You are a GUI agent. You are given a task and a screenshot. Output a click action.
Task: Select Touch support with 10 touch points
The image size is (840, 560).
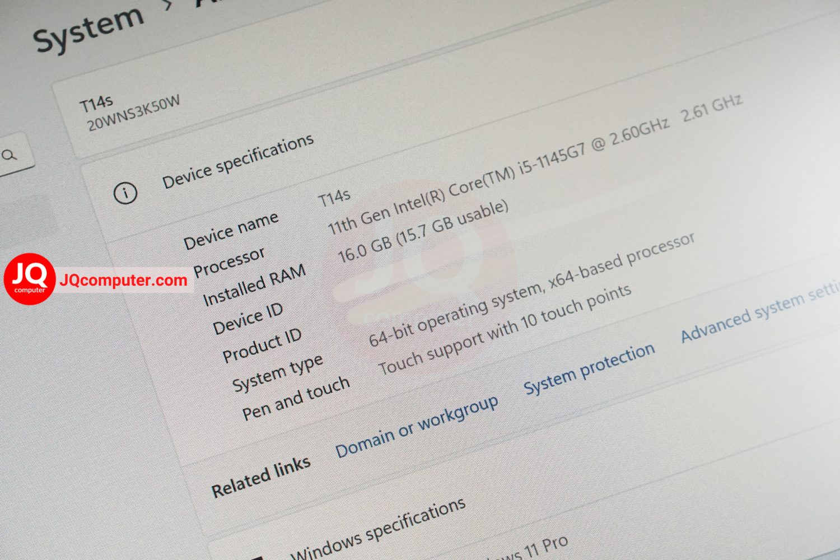pyautogui.click(x=505, y=329)
